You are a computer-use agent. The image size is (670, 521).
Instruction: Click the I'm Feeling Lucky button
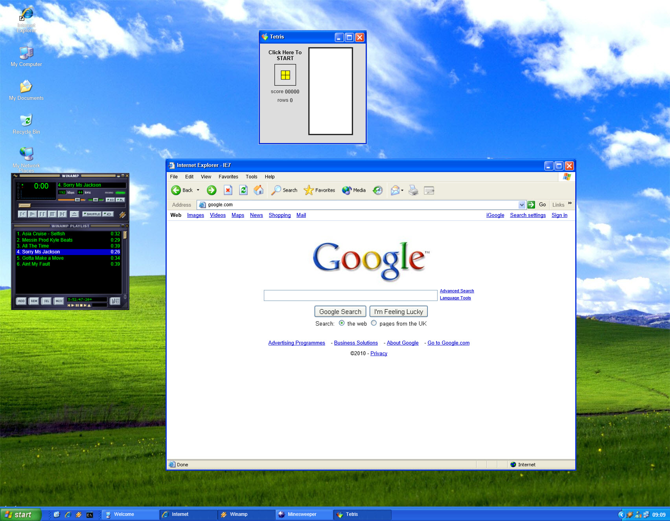(x=398, y=312)
